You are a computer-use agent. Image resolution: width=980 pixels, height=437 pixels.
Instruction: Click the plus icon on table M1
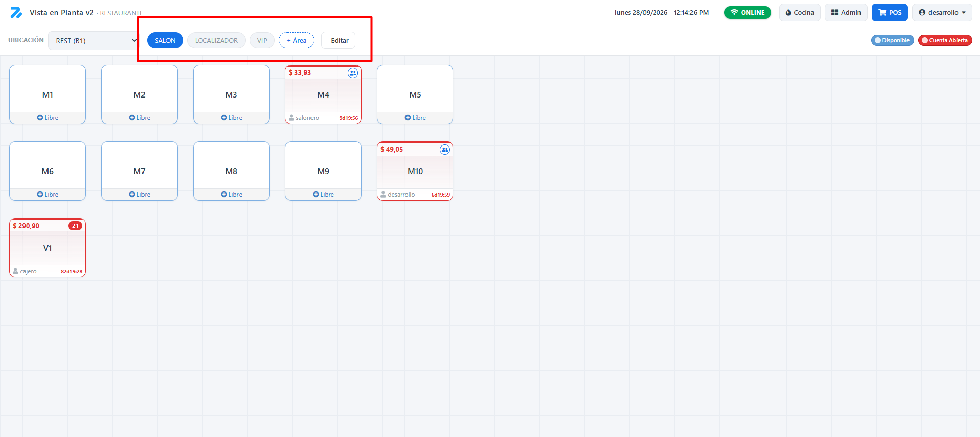[40, 118]
